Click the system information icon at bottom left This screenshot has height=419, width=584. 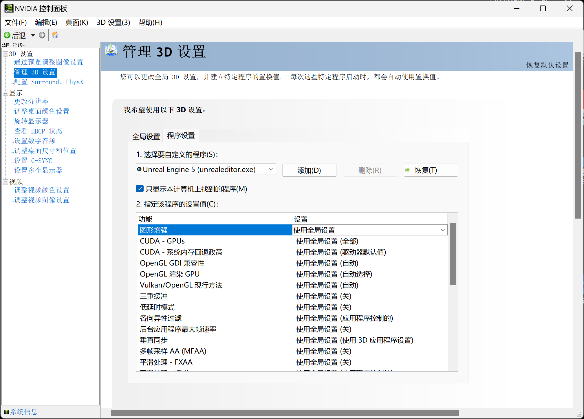click(6, 412)
